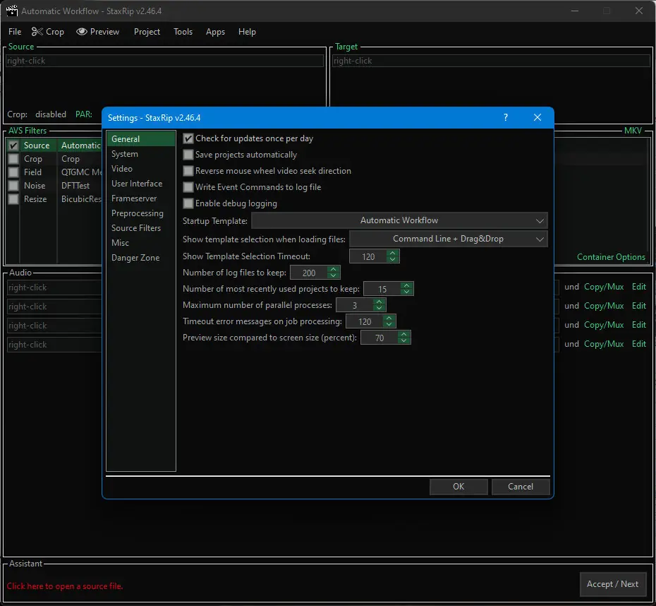The image size is (656, 606).
Task: Decrease timeout error messages value
Action: click(389, 324)
